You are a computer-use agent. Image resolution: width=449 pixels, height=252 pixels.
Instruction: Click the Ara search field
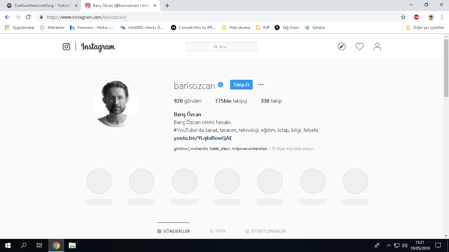click(222, 47)
